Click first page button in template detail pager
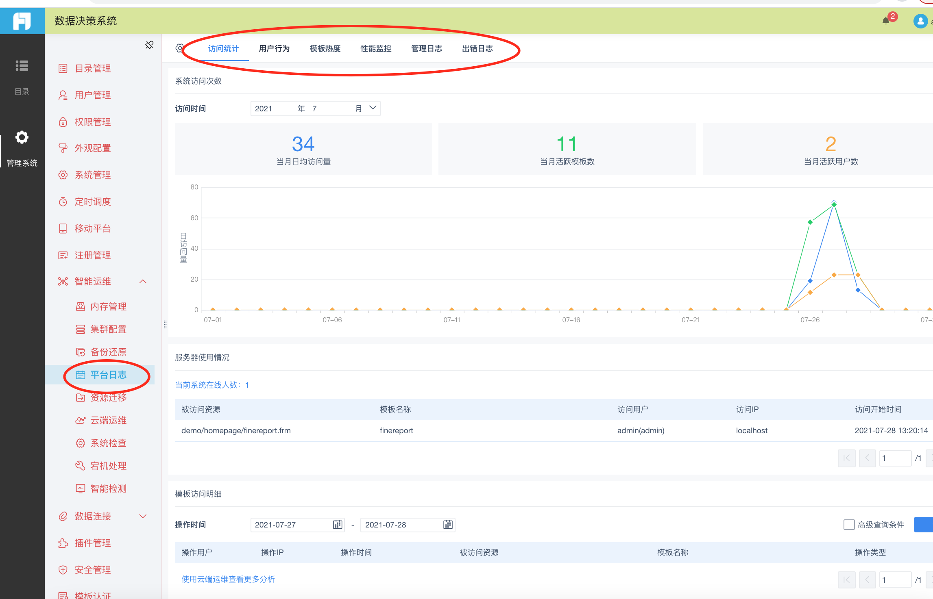 [847, 580]
